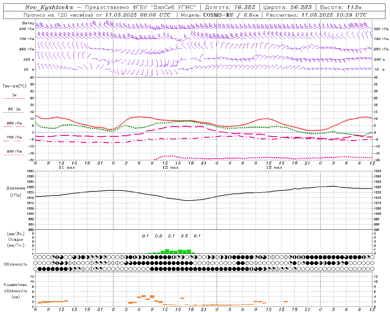The width and height of the screenshot is (390, 312).
Task: Click the 12 мая date label
Action: click(170, 168)
